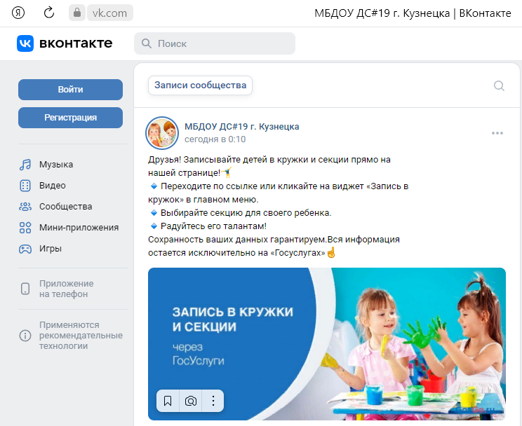The width and height of the screenshot is (522, 426).
Task: Click the Yandex browser logo icon
Action: (18, 13)
